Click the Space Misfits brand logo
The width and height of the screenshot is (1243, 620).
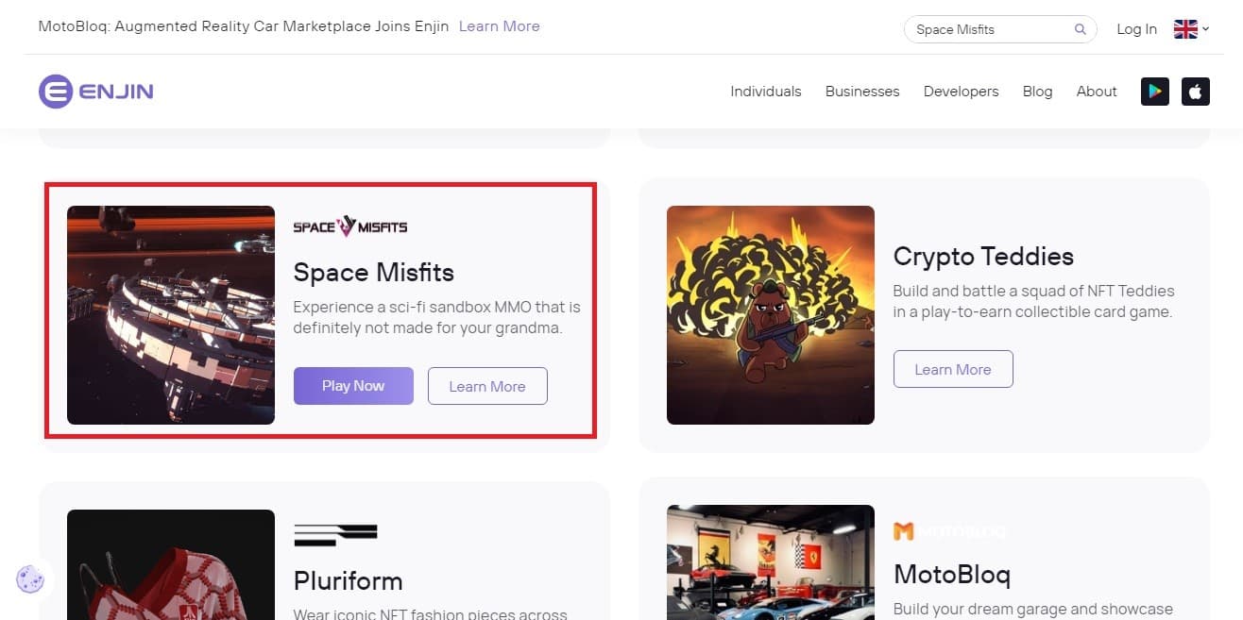350,226
